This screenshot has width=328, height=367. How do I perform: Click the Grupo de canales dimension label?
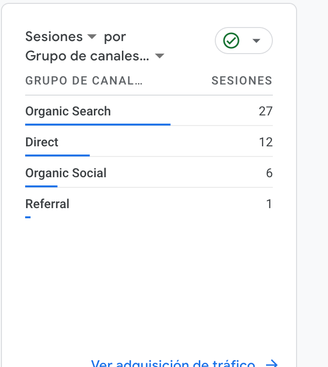click(x=87, y=56)
